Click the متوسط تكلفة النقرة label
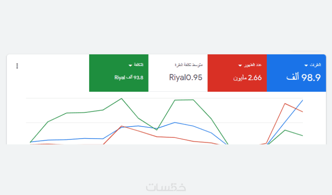The image size is (332, 195). coord(188,66)
